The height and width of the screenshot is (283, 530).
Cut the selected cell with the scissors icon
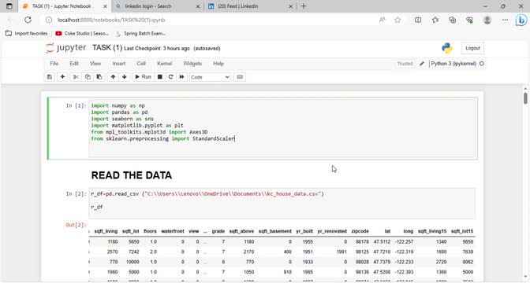click(76, 77)
